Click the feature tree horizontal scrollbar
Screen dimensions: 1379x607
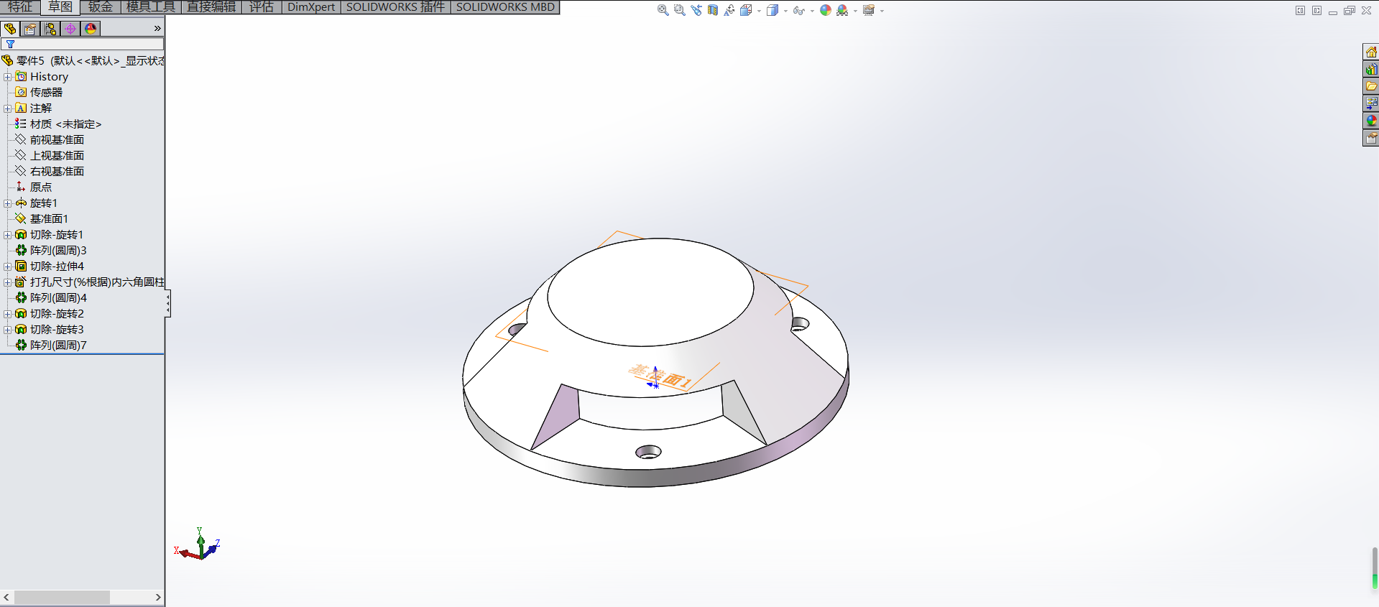[x=62, y=598]
